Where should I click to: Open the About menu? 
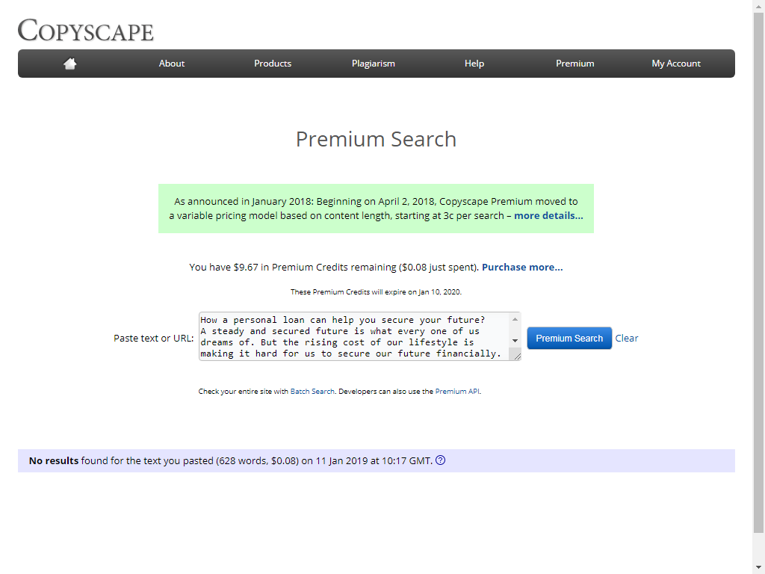[x=171, y=64]
